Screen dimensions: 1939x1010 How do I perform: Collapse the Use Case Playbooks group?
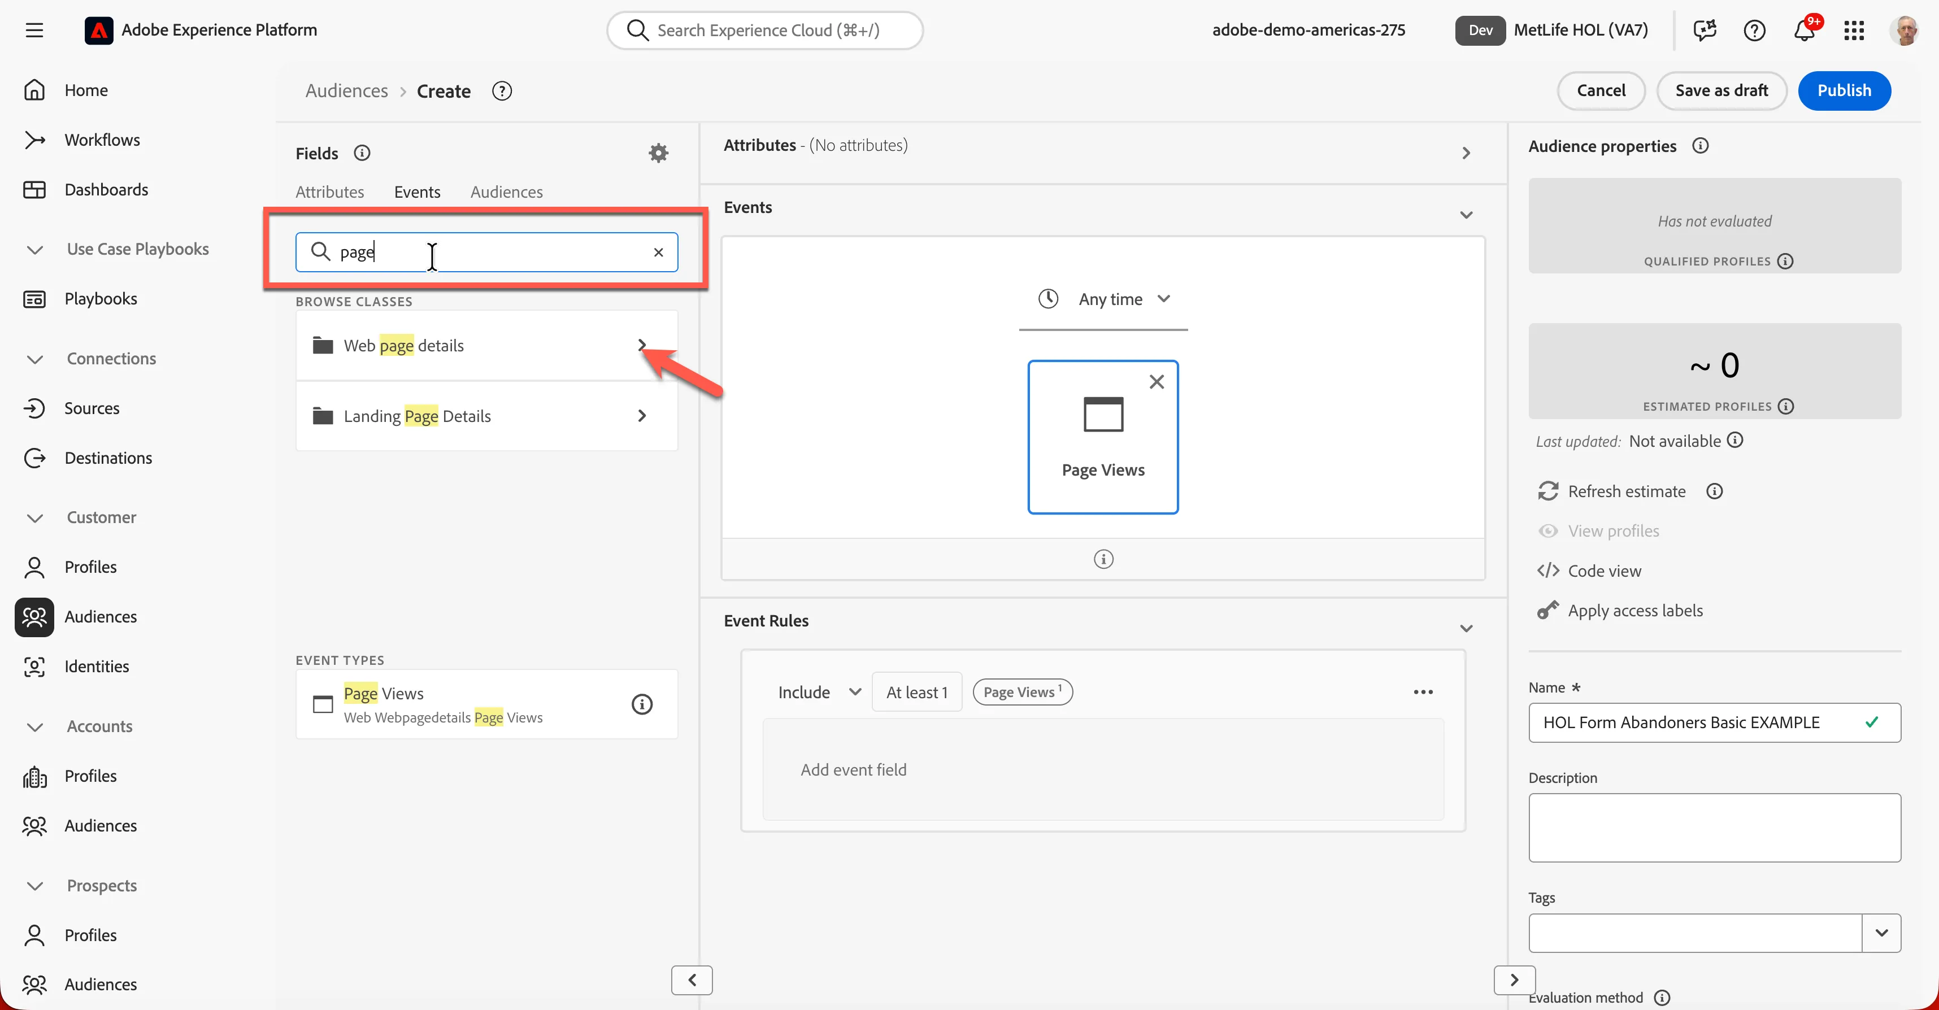coord(34,249)
